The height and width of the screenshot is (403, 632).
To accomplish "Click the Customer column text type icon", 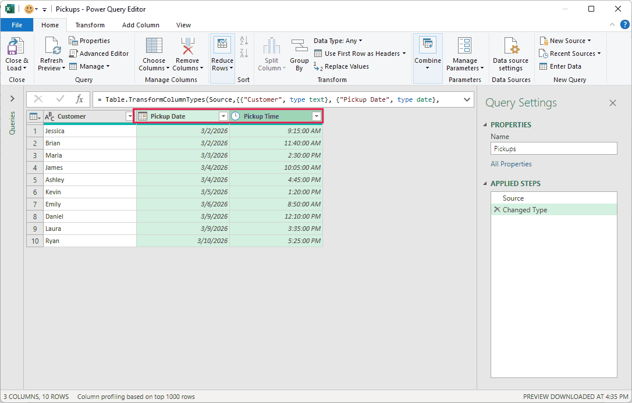I will pyautogui.click(x=49, y=116).
